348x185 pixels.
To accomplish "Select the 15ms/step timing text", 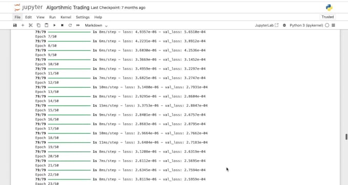I will click(108, 105).
